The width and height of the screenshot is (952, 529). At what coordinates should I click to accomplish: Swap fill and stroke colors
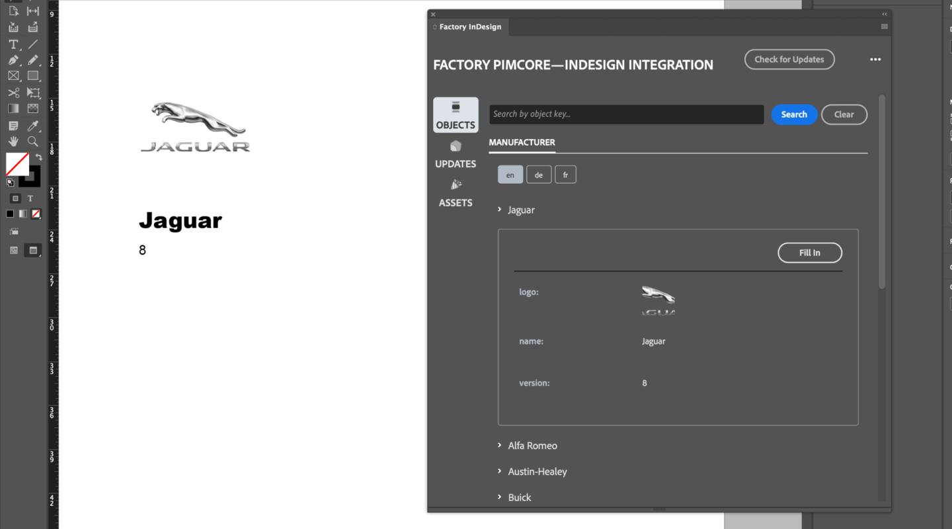39,157
